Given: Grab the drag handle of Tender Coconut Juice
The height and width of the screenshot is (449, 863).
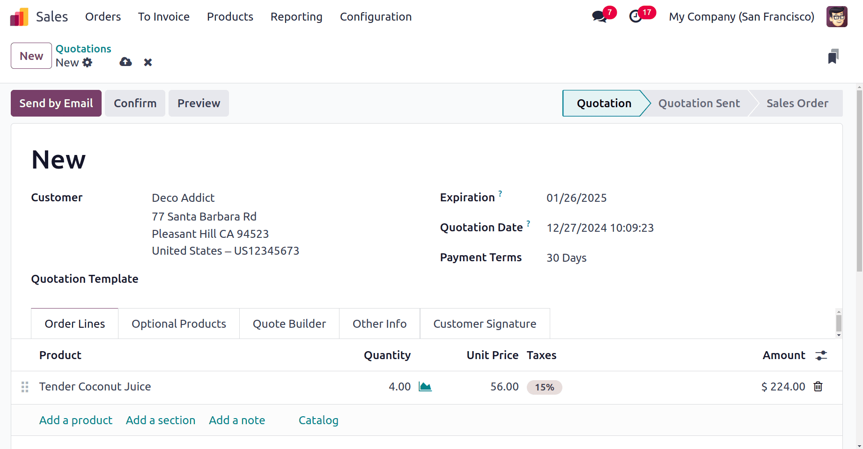Looking at the screenshot, I should pyautogui.click(x=25, y=387).
